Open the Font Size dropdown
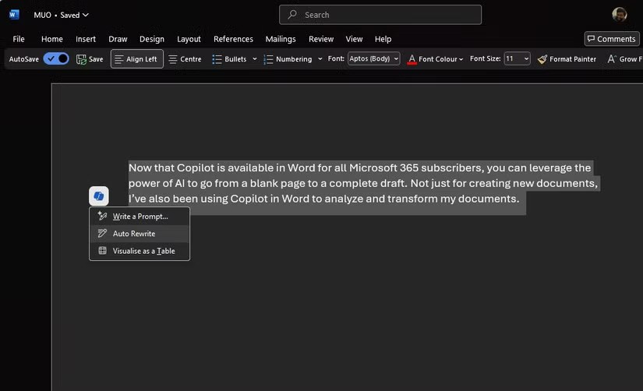The image size is (643, 391). [x=517, y=59]
